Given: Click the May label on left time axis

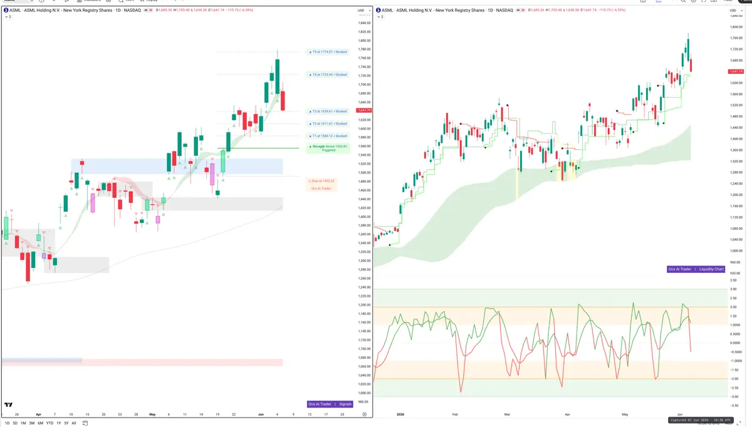Looking at the screenshot, I should 152,414.
